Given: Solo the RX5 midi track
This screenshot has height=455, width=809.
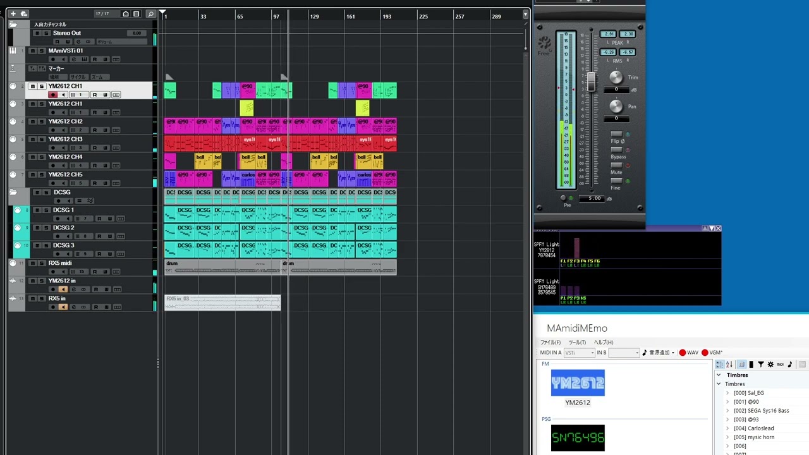Looking at the screenshot, I should [x=42, y=263].
